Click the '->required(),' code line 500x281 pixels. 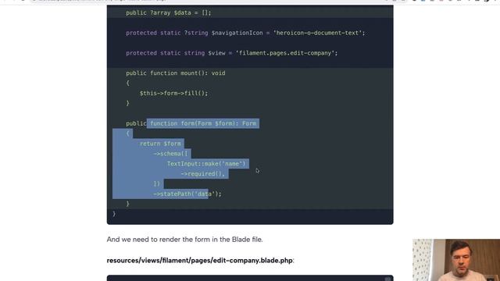click(203, 173)
